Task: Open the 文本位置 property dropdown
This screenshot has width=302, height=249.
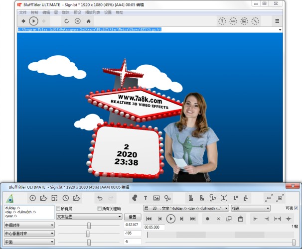Action: (x=89, y=217)
